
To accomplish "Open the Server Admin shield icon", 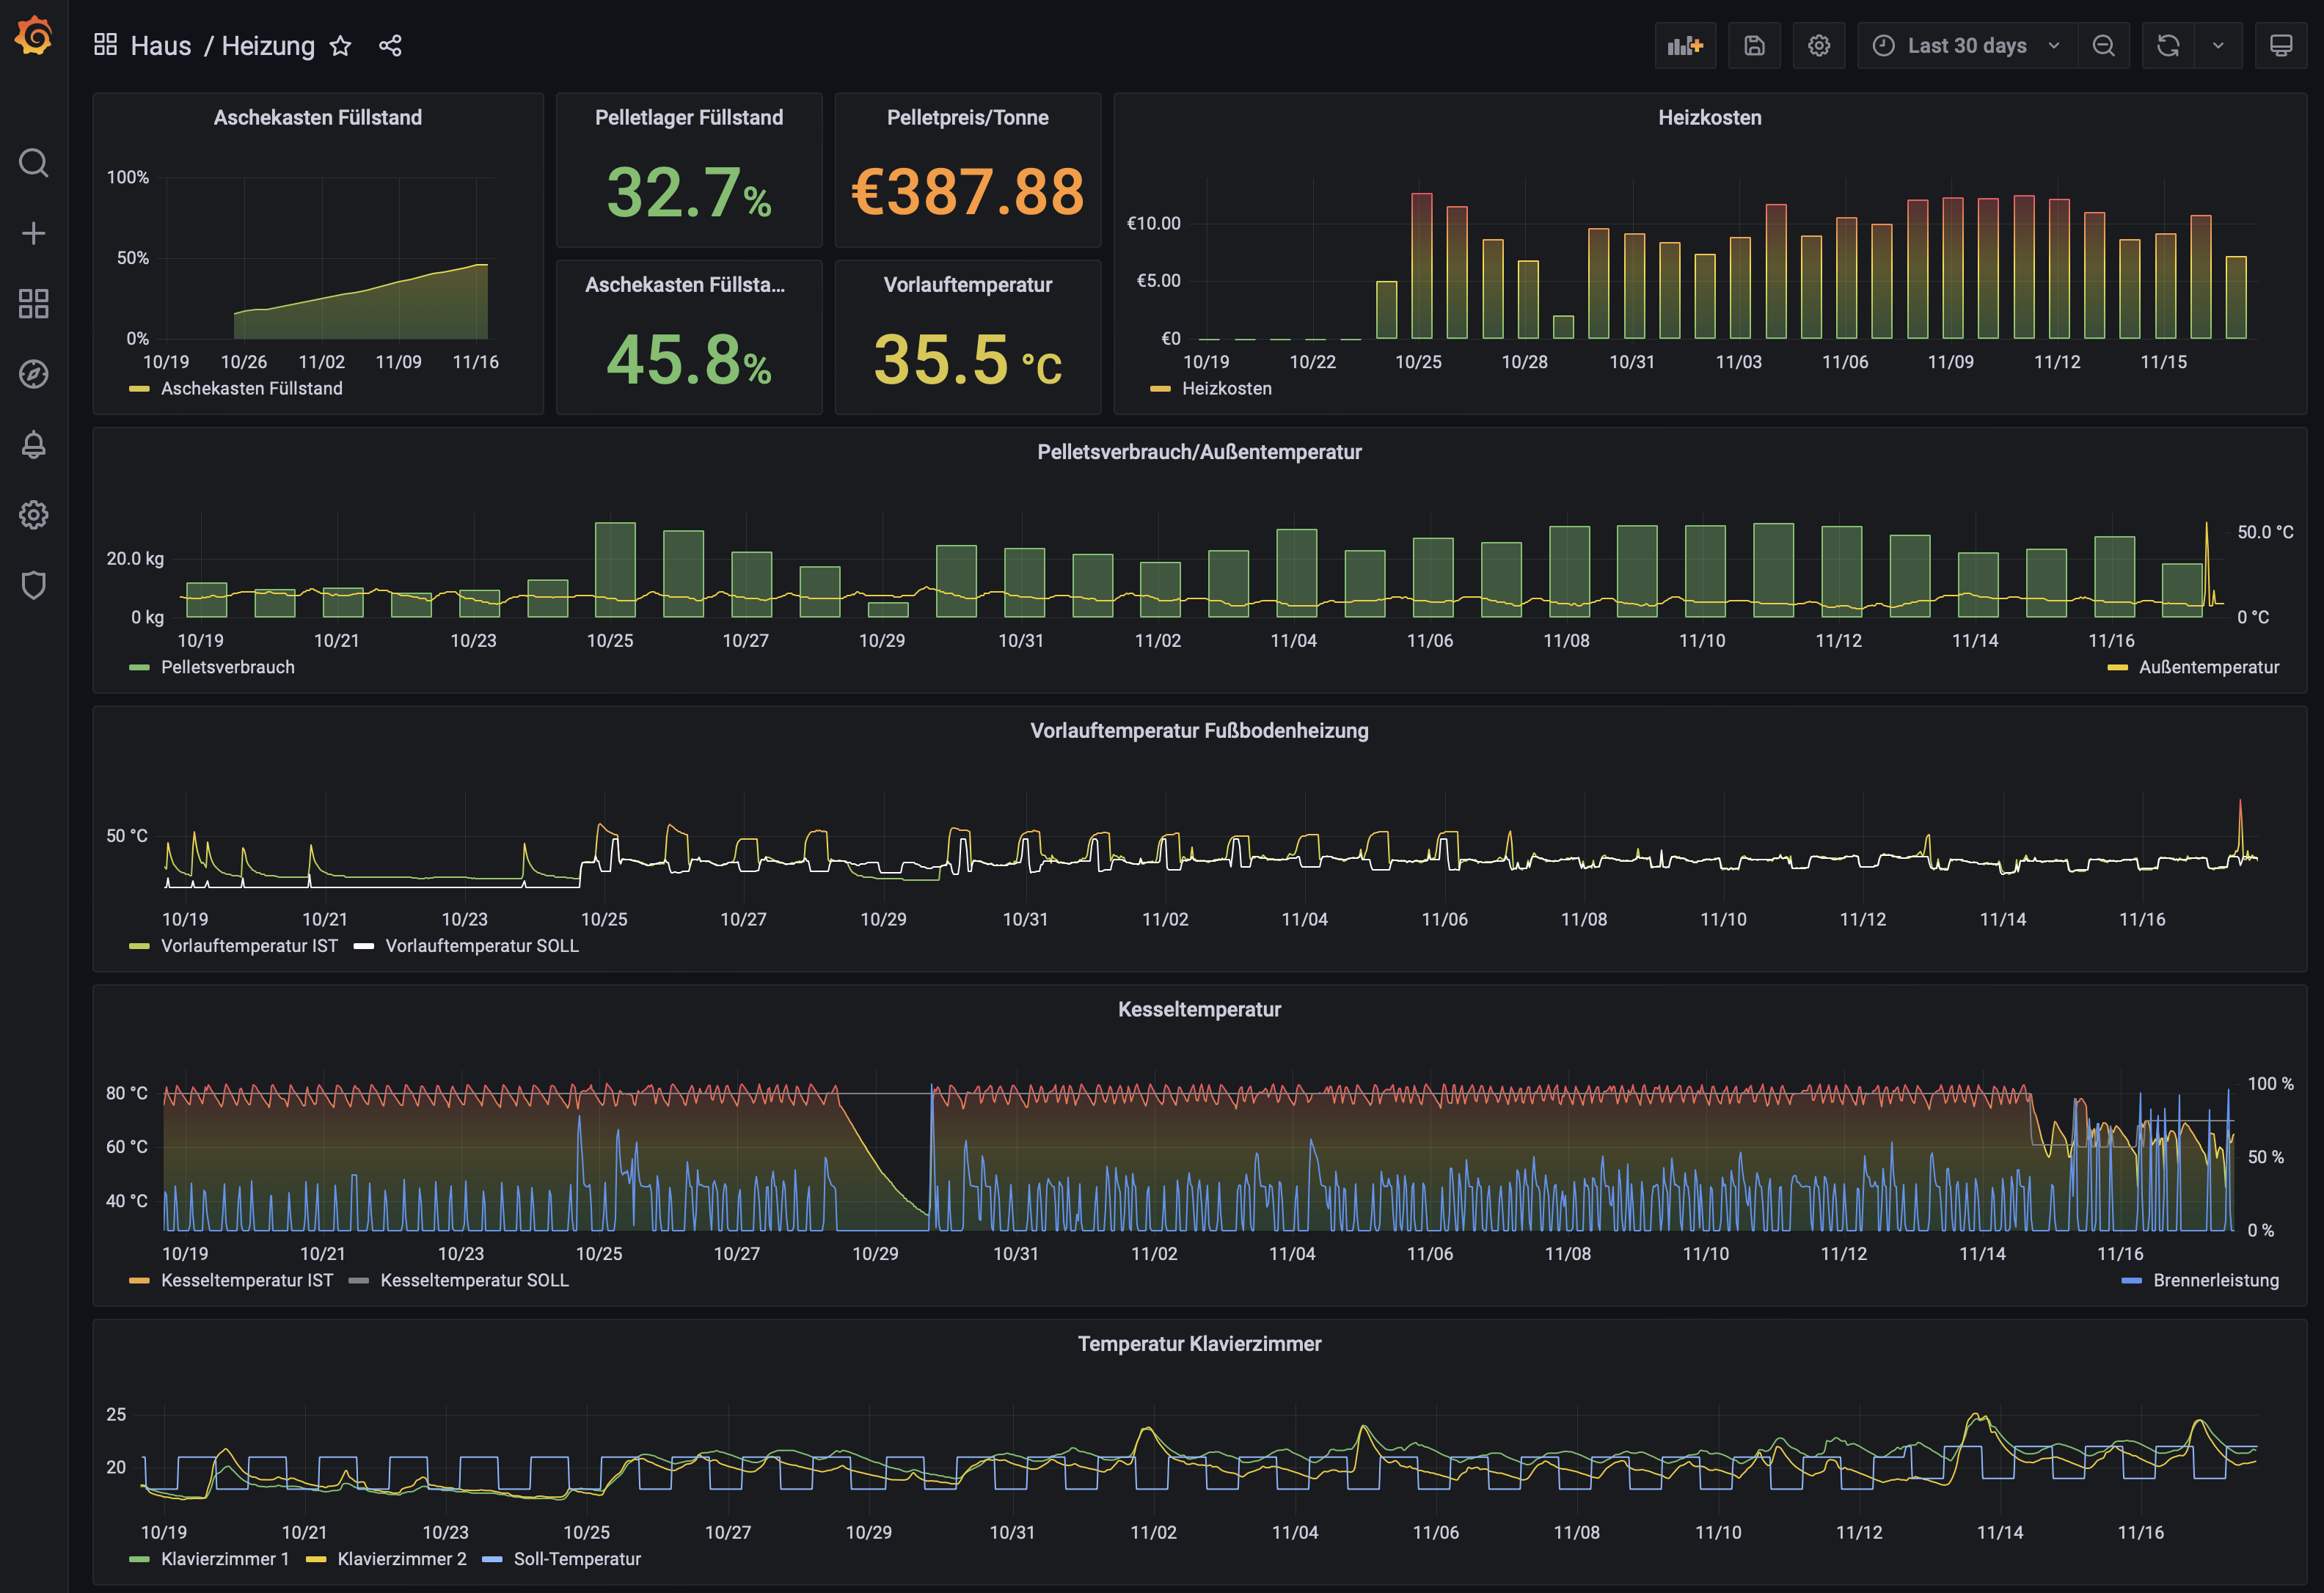I will tap(33, 585).
